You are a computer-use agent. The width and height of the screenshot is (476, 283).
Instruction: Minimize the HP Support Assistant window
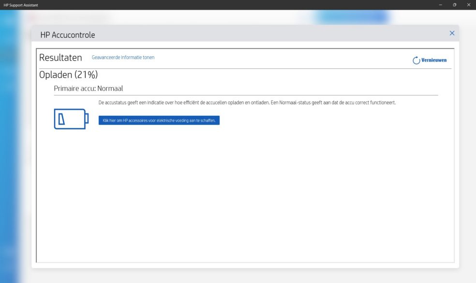[441, 5]
